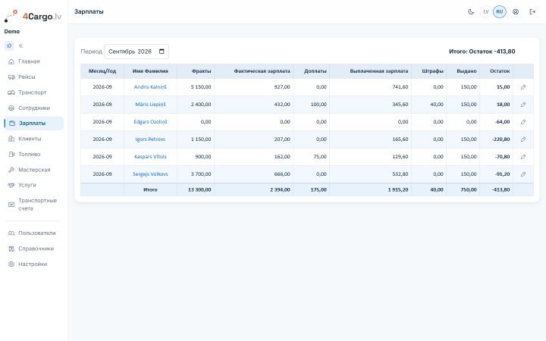Image resolution: width=546 pixels, height=341 pixels.
Task: Click the Остаток column header
Action: coord(496,71)
